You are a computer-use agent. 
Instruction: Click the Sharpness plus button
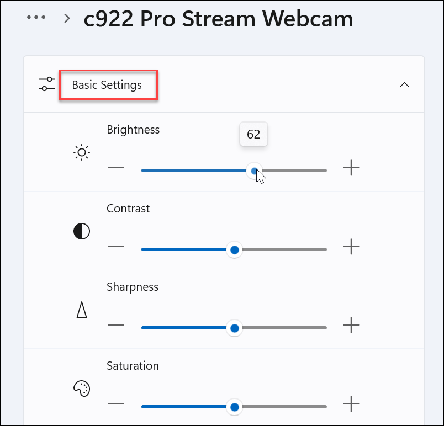[351, 326]
